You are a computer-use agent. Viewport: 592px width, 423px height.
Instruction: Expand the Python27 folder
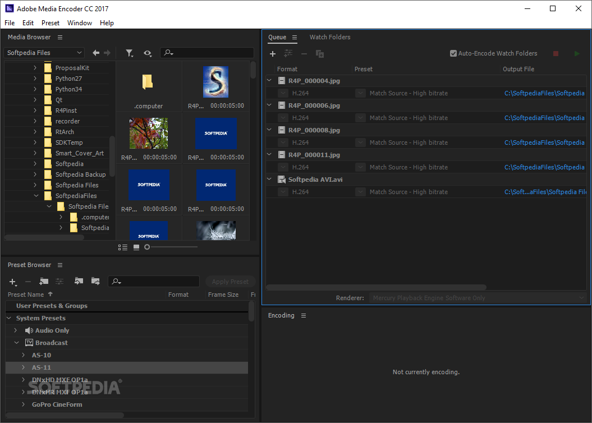click(x=35, y=79)
